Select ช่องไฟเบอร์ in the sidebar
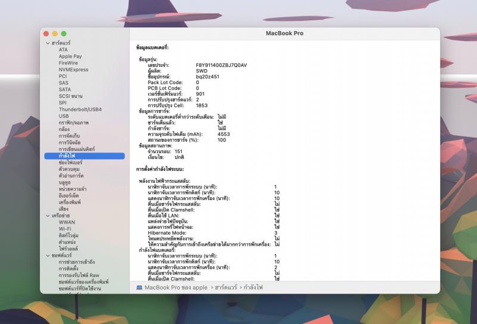477x324 pixels. click(x=70, y=163)
